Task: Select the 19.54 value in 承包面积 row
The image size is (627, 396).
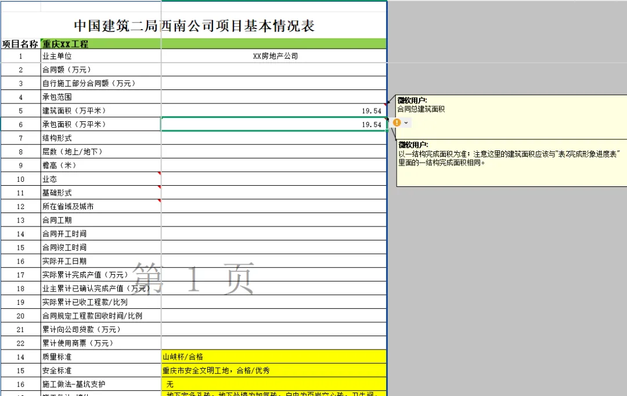Action: point(274,124)
